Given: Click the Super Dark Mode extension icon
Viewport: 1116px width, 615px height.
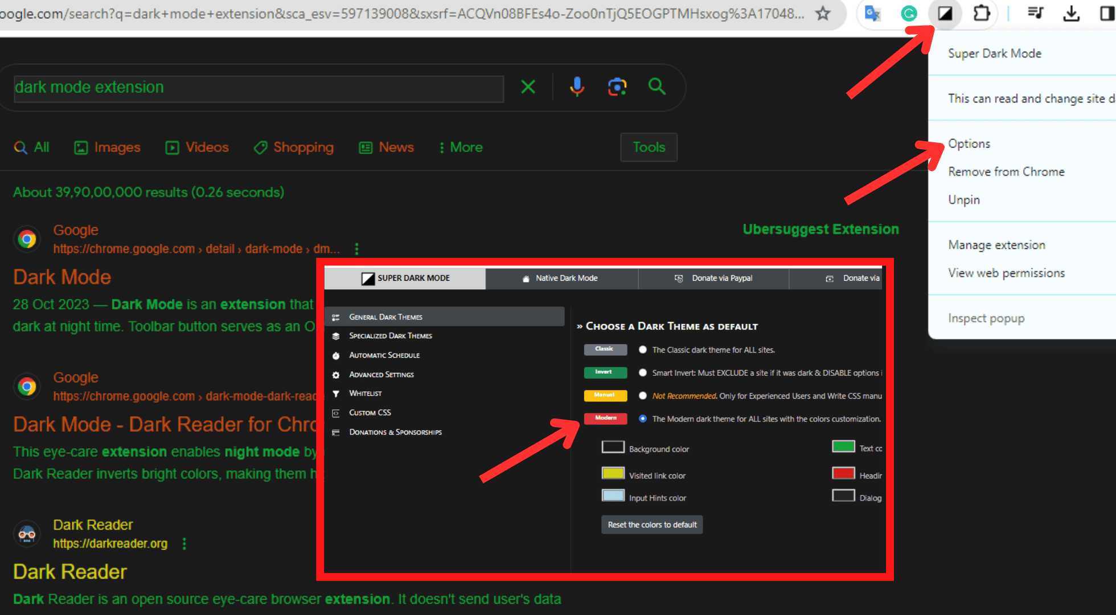Looking at the screenshot, I should [945, 13].
